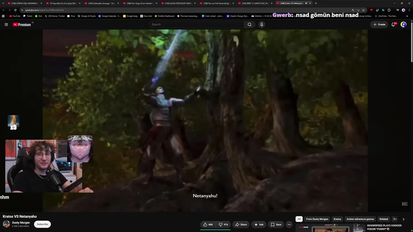Image resolution: width=413 pixels, height=232 pixels.
Task: Click the address bar URL
Action: coord(45,10)
